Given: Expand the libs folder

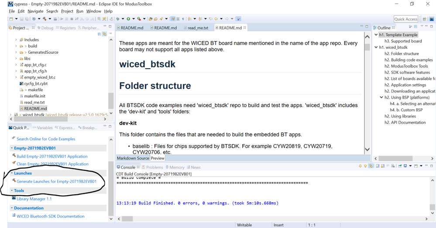Looking at the screenshot, I should (x=16, y=59).
